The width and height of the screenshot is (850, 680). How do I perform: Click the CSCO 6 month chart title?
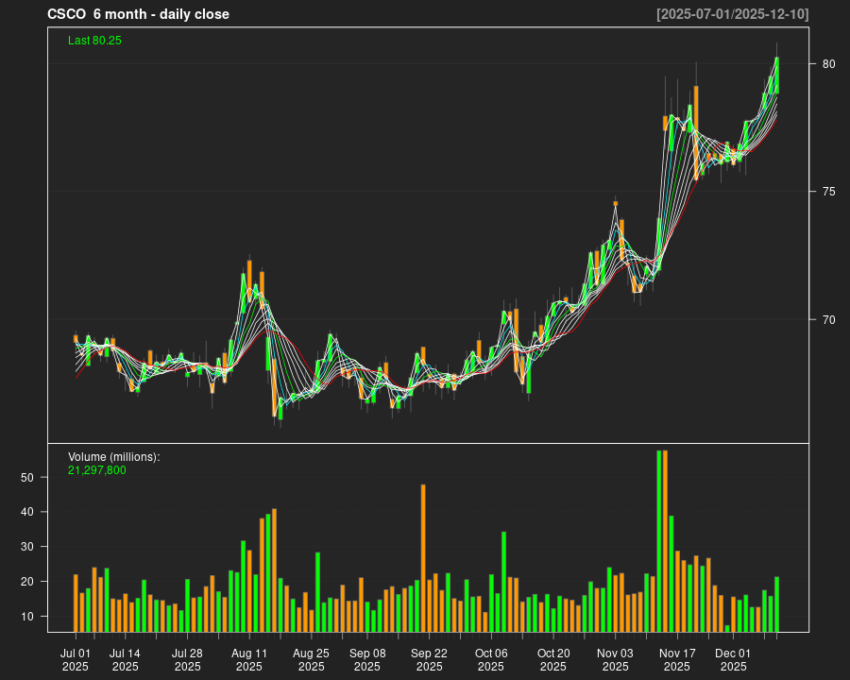click(x=138, y=14)
